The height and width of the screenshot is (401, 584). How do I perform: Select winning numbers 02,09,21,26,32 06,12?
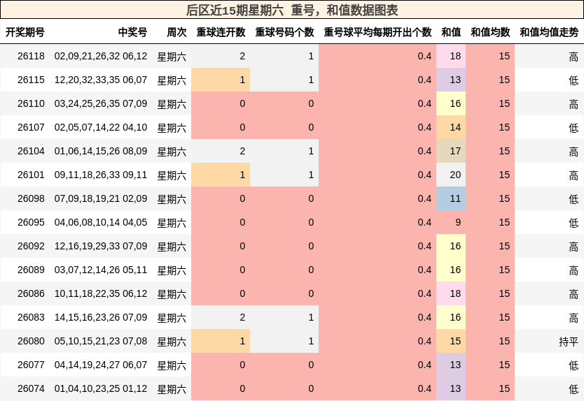click(101, 56)
